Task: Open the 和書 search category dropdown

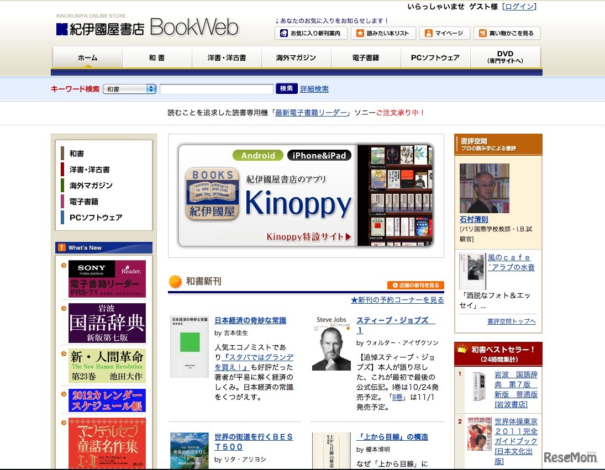Action: pos(129,88)
